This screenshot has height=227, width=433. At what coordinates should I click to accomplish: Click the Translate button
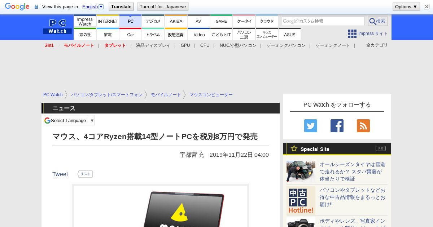(x=121, y=6)
